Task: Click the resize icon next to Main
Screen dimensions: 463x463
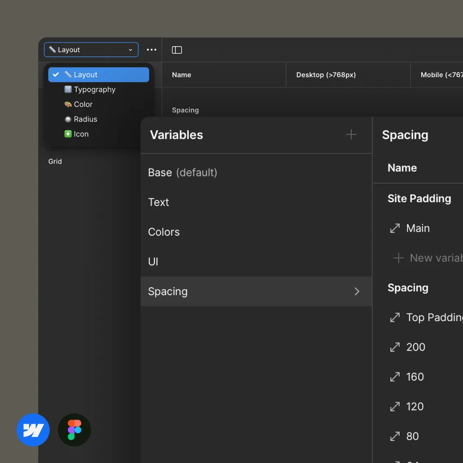Action: click(395, 228)
